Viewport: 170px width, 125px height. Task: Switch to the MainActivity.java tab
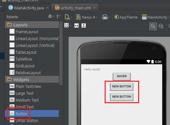[28, 8]
